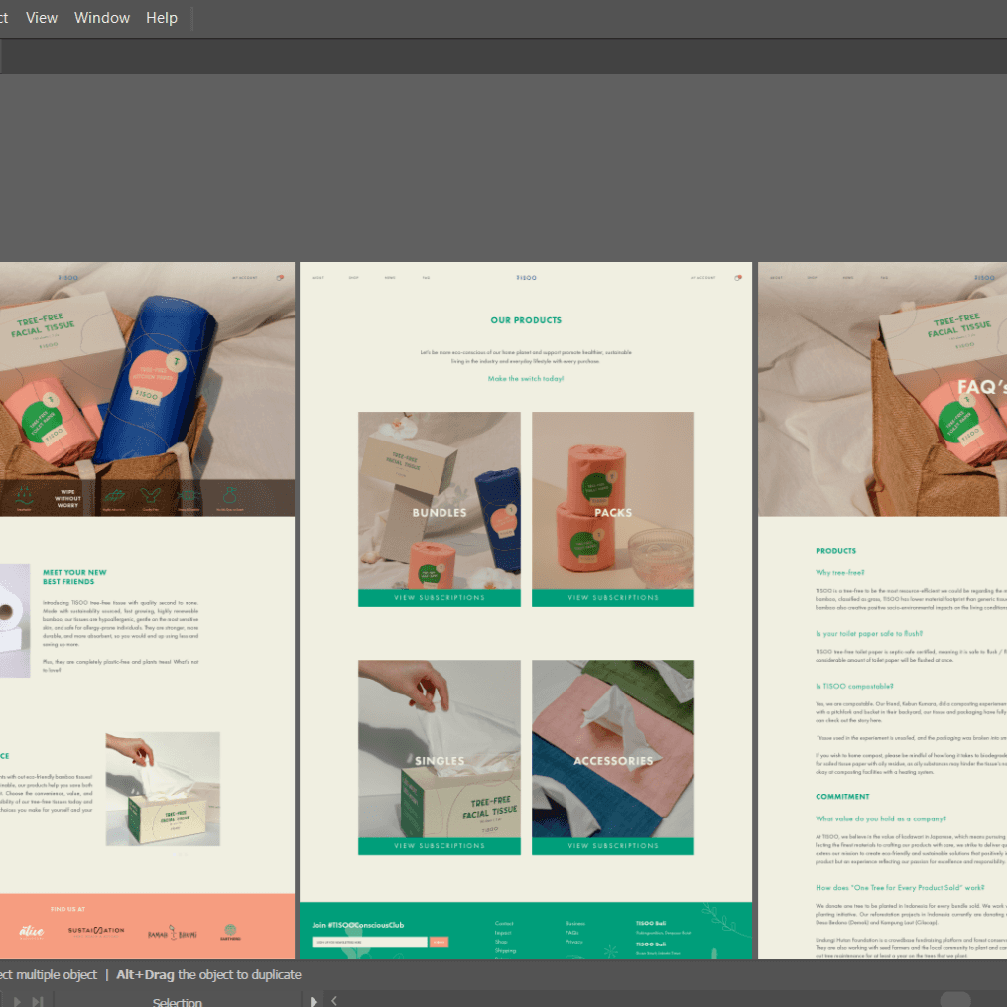Select the BUNDLES product image
The height and width of the screenshot is (1007, 1007).
coord(440,500)
